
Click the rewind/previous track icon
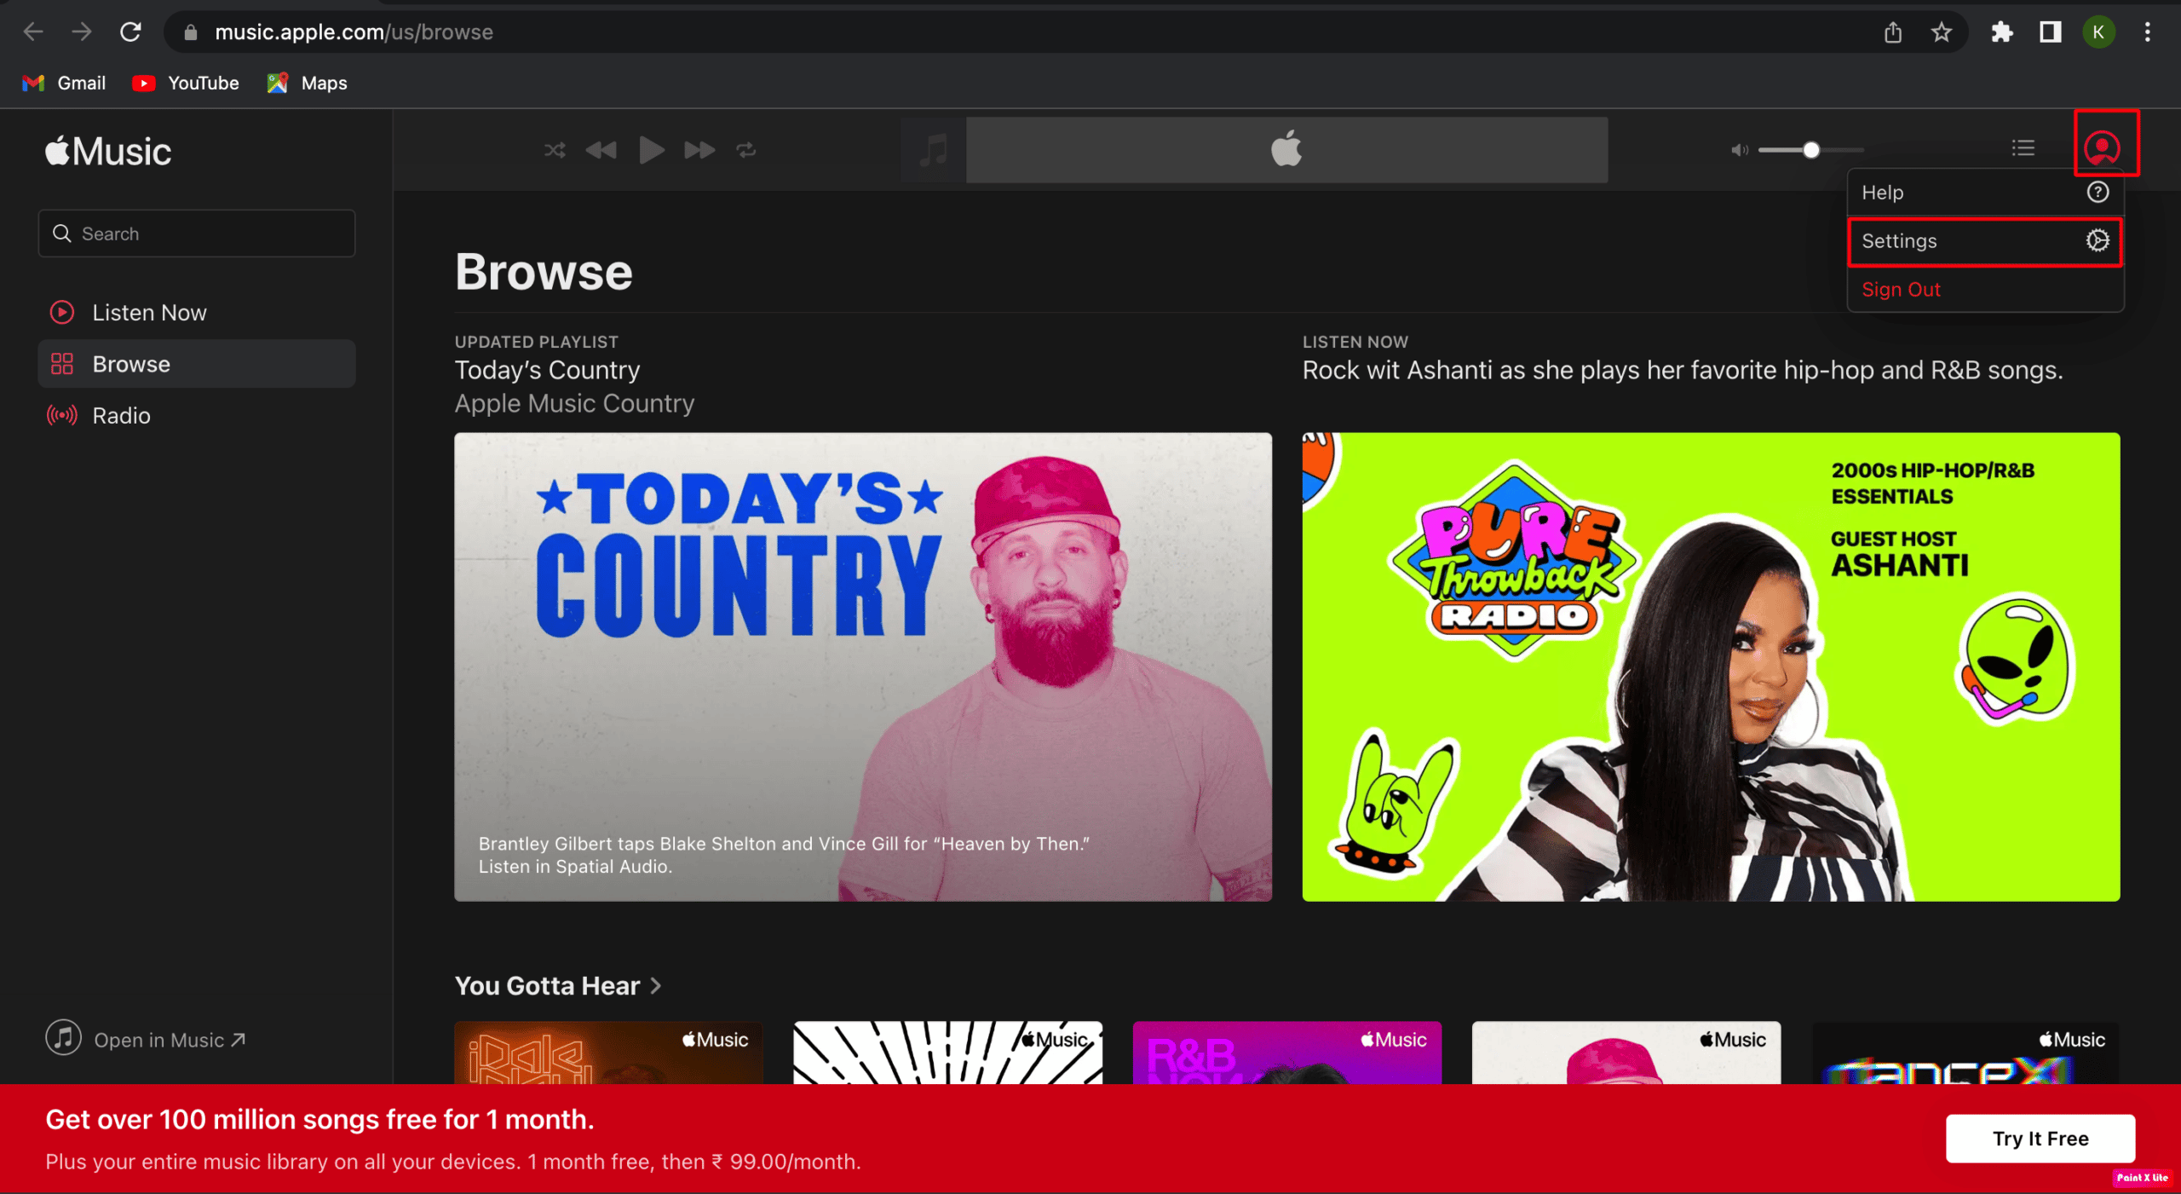(602, 148)
